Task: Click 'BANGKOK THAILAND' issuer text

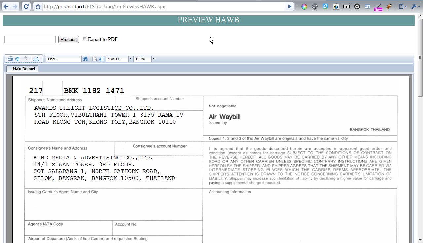Action: coord(370,130)
